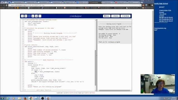The image size is (178, 100).
Task: Click the line 'def main():' in editor
Action: tap(29, 62)
